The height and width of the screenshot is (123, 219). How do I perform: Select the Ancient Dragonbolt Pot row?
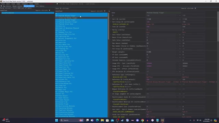[81, 38]
